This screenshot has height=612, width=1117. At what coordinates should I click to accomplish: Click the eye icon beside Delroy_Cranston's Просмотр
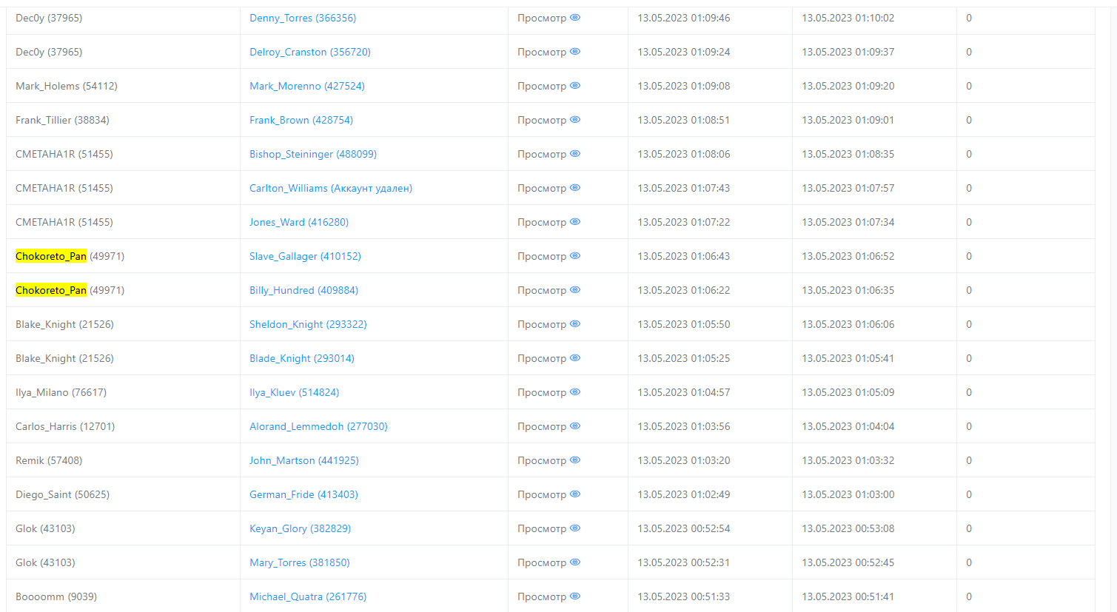[x=575, y=52]
